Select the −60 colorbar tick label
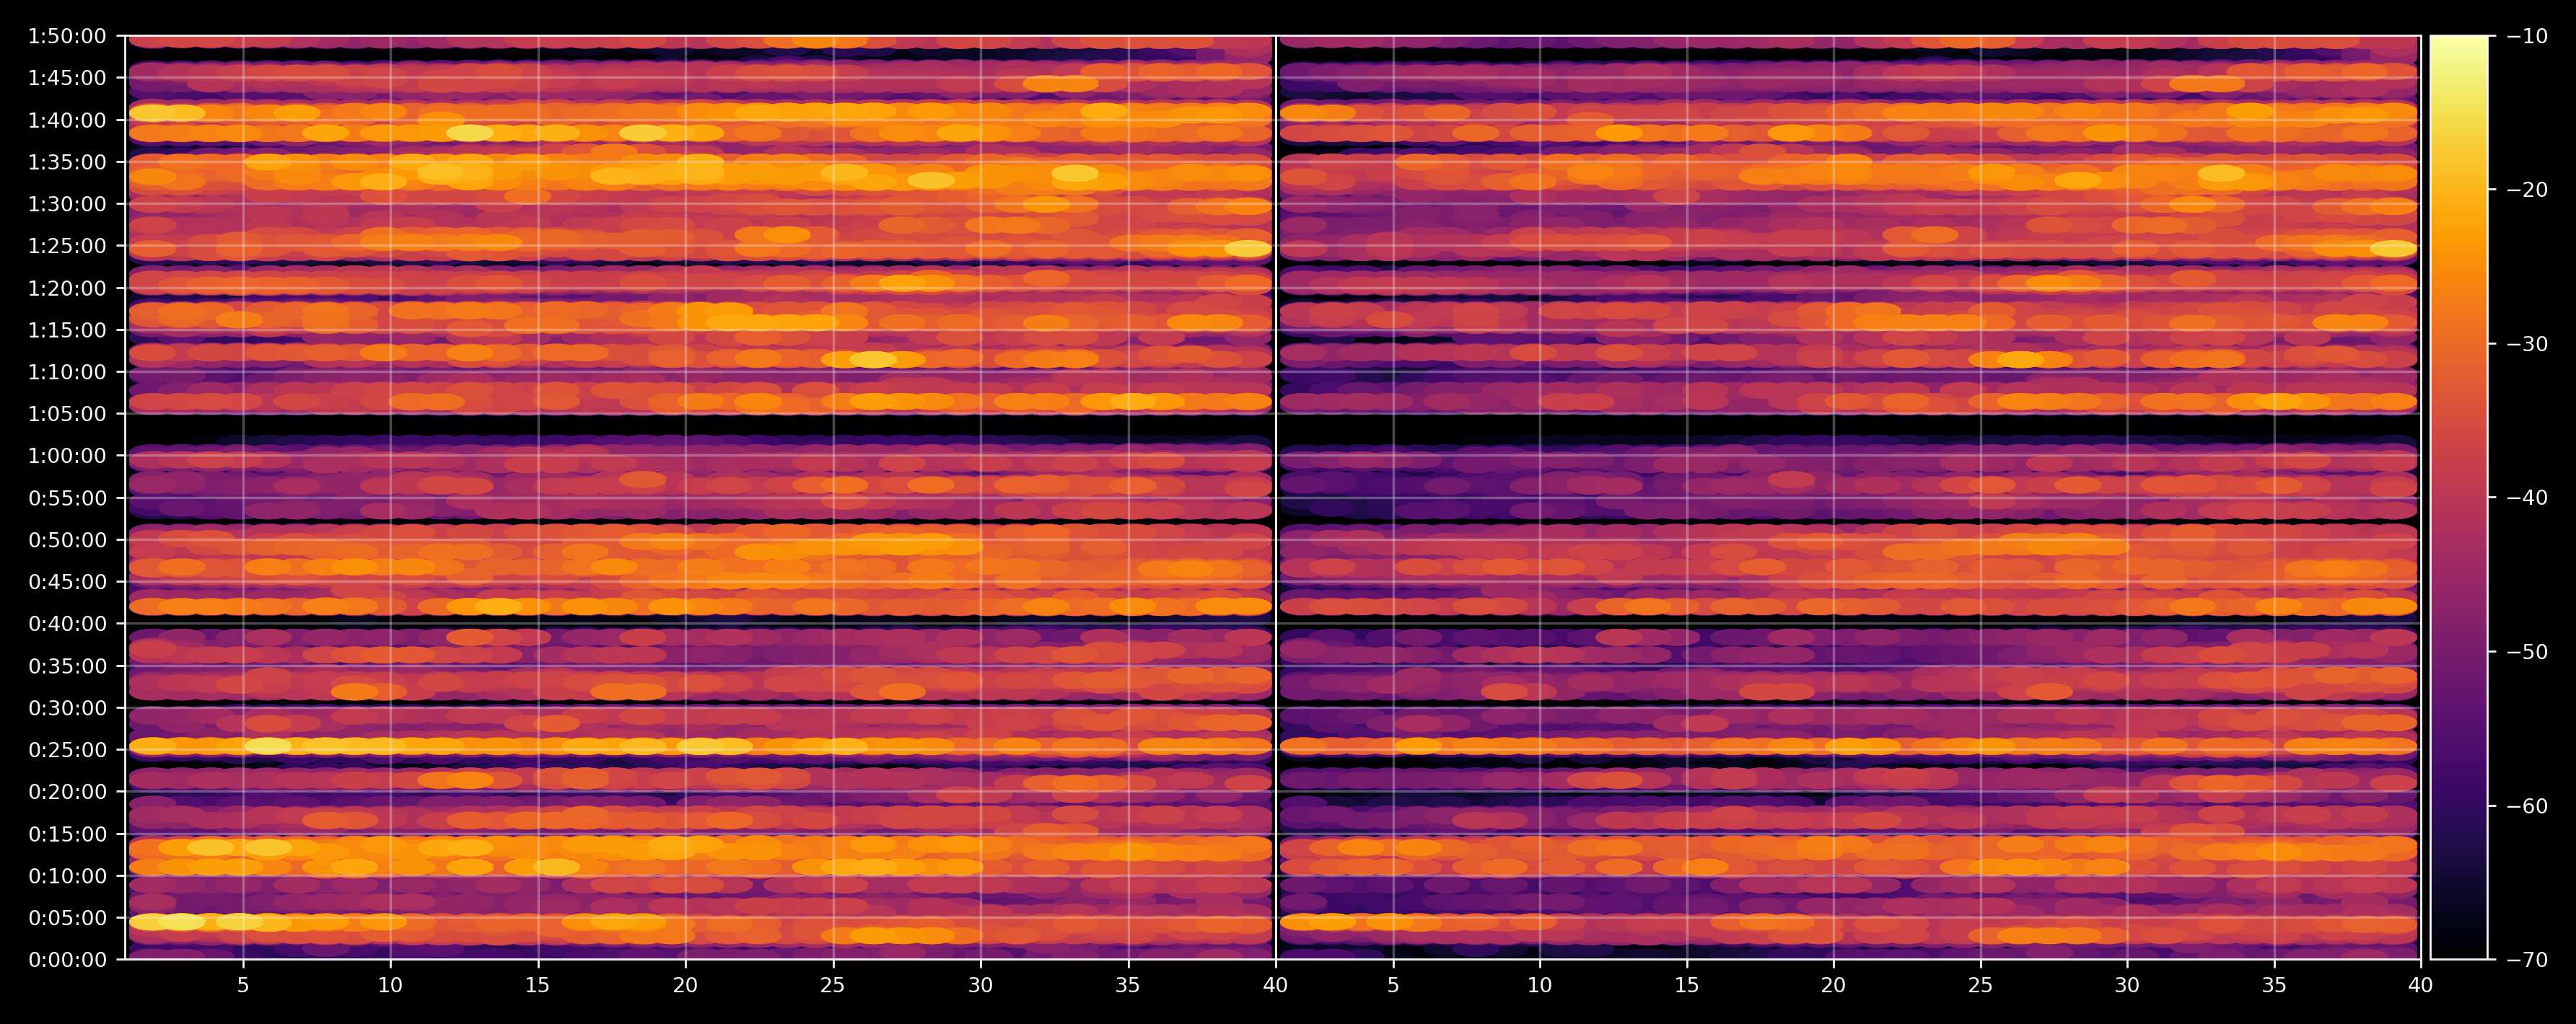 pos(2527,806)
